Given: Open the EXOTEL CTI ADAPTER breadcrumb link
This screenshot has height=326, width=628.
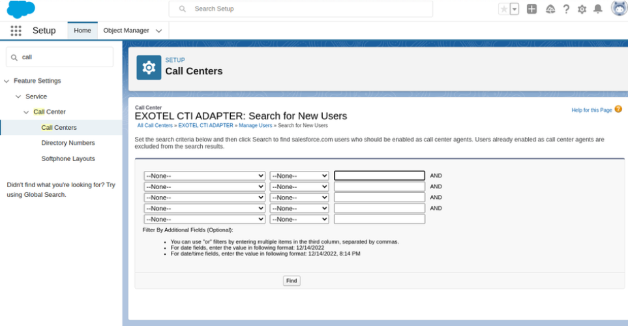Looking at the screenshot, I should 205,125.
